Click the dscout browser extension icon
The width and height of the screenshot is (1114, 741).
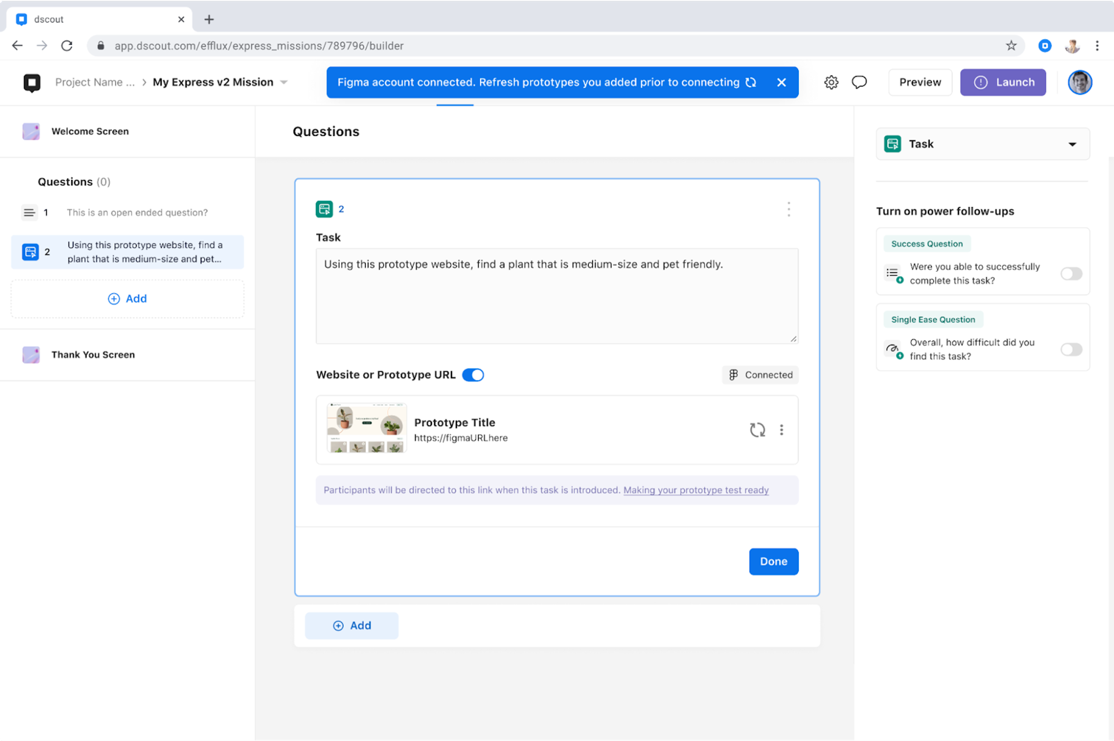1045,46
